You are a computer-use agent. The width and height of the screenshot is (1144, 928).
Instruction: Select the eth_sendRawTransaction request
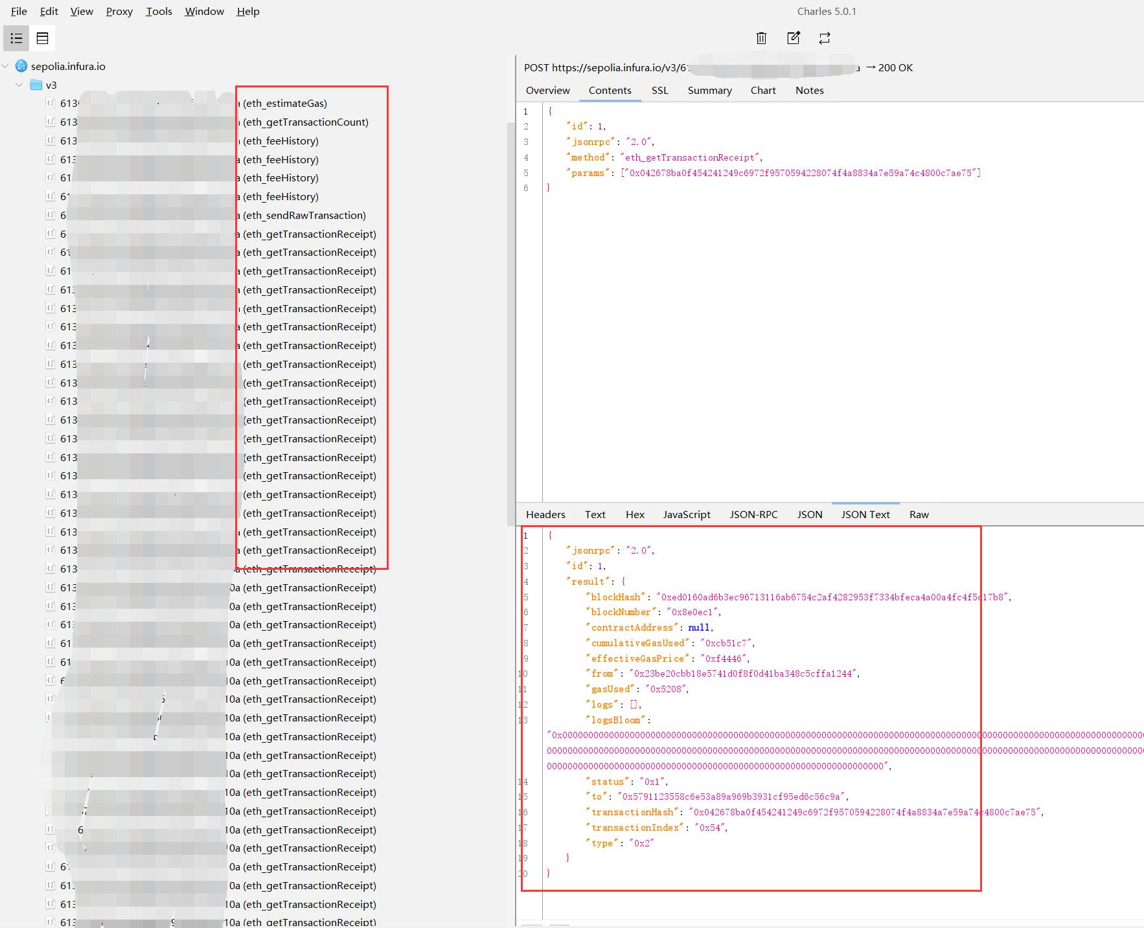(x=304, y=216)
